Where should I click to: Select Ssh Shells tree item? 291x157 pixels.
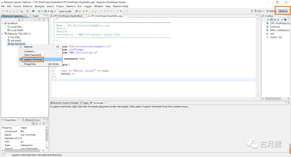point(16,40)
